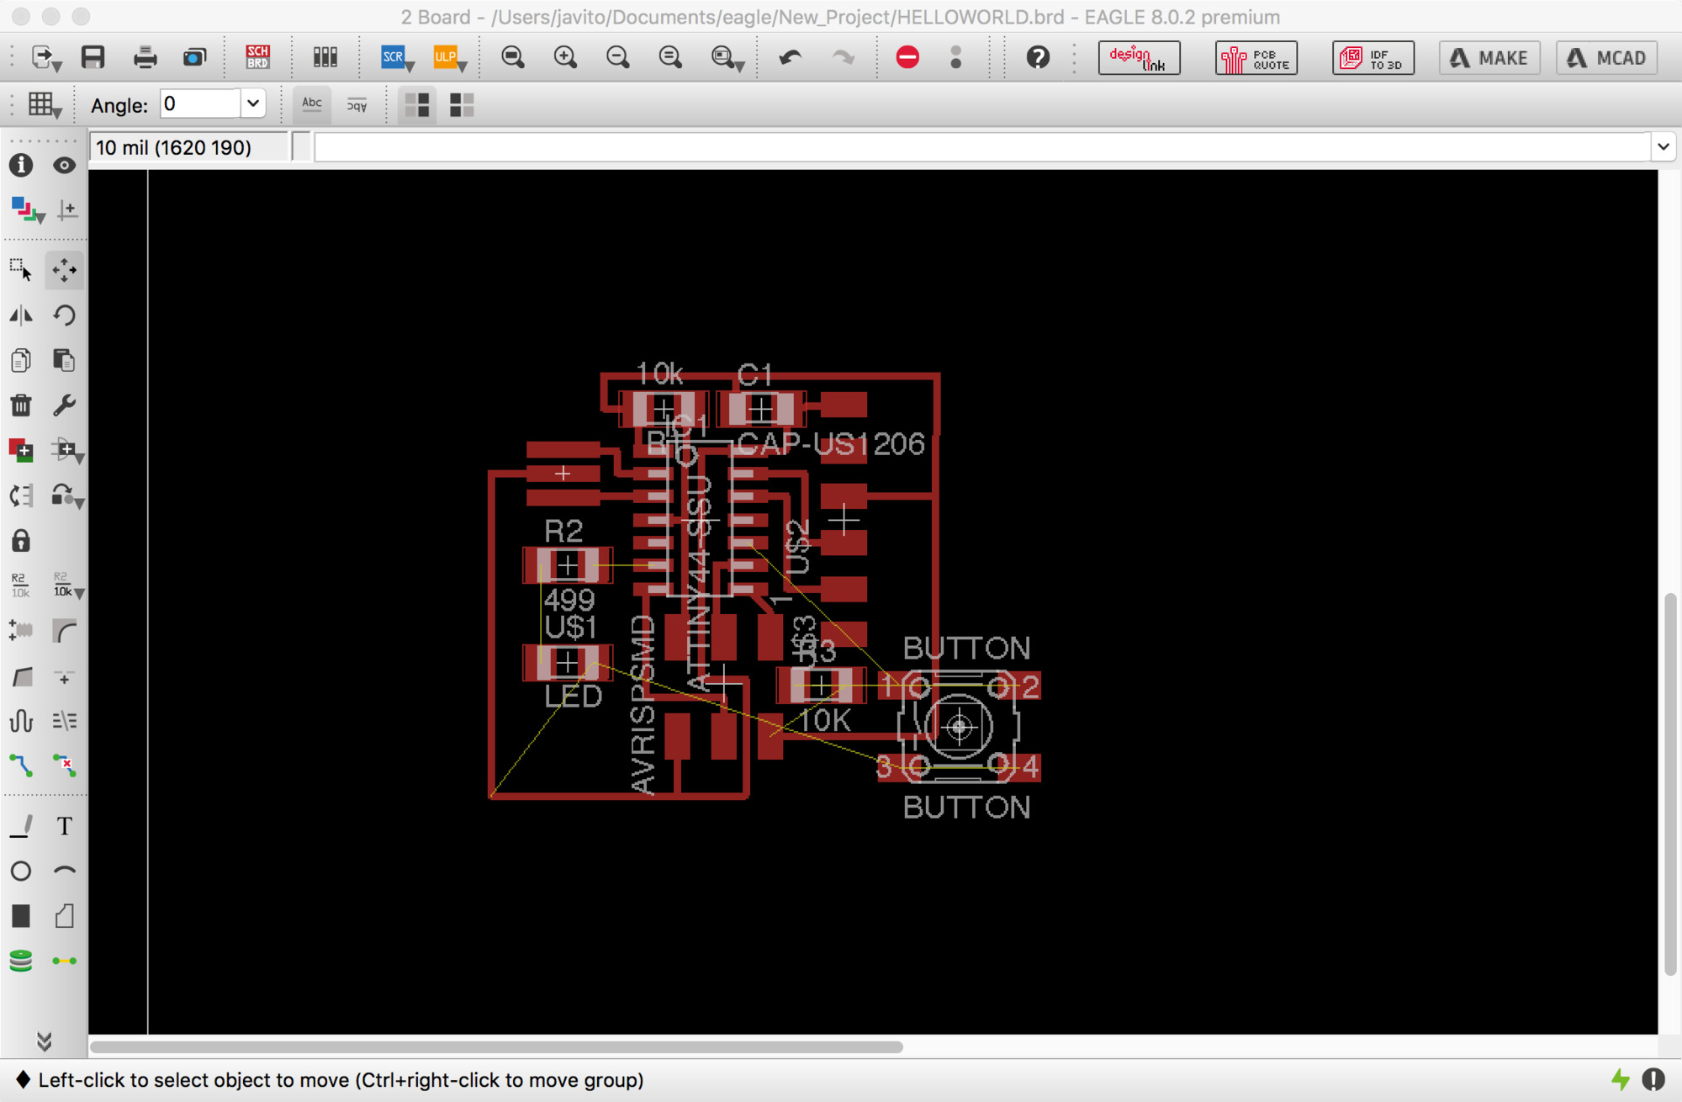Click the Print icon
Screen dimensions: 1682x1102
coord(145,57)
